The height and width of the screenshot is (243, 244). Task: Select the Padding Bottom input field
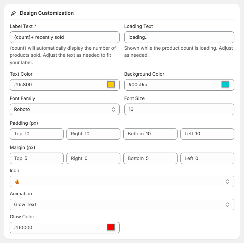(157, 134)
